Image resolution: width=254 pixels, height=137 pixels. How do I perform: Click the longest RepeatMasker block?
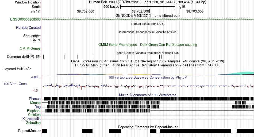(195, 131)
